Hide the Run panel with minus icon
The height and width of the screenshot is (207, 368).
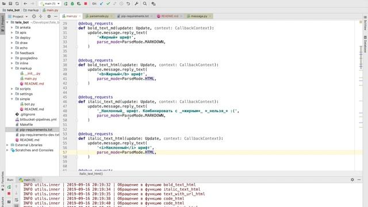[x=359, y=179]
